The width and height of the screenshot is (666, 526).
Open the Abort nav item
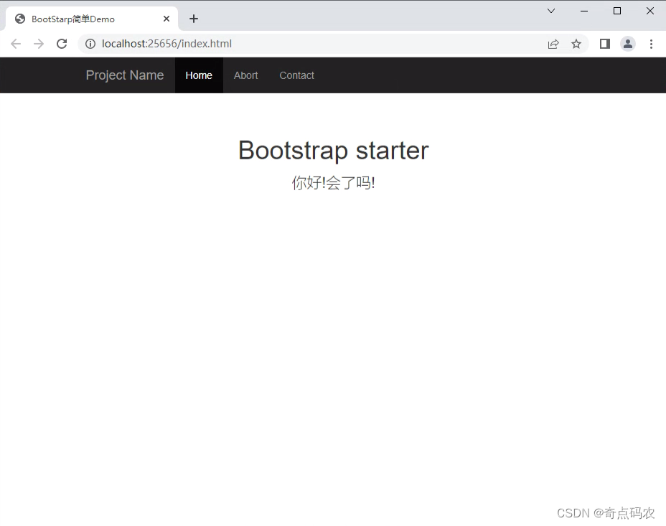pos(246,75)
